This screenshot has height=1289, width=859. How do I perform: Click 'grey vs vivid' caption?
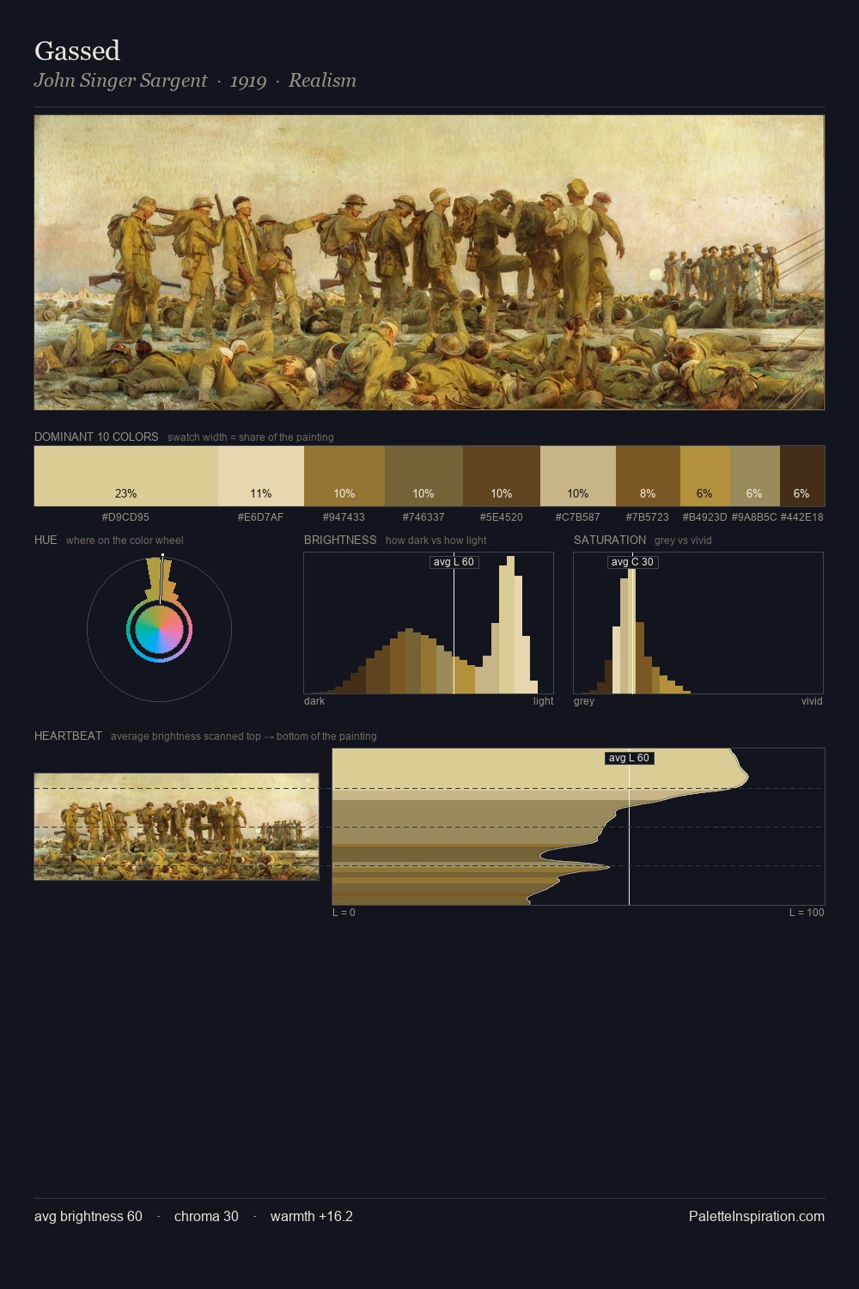tap(683, 541)
